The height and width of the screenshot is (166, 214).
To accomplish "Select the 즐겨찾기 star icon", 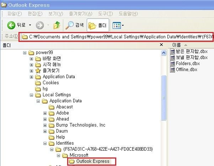I will coord(38,71).
